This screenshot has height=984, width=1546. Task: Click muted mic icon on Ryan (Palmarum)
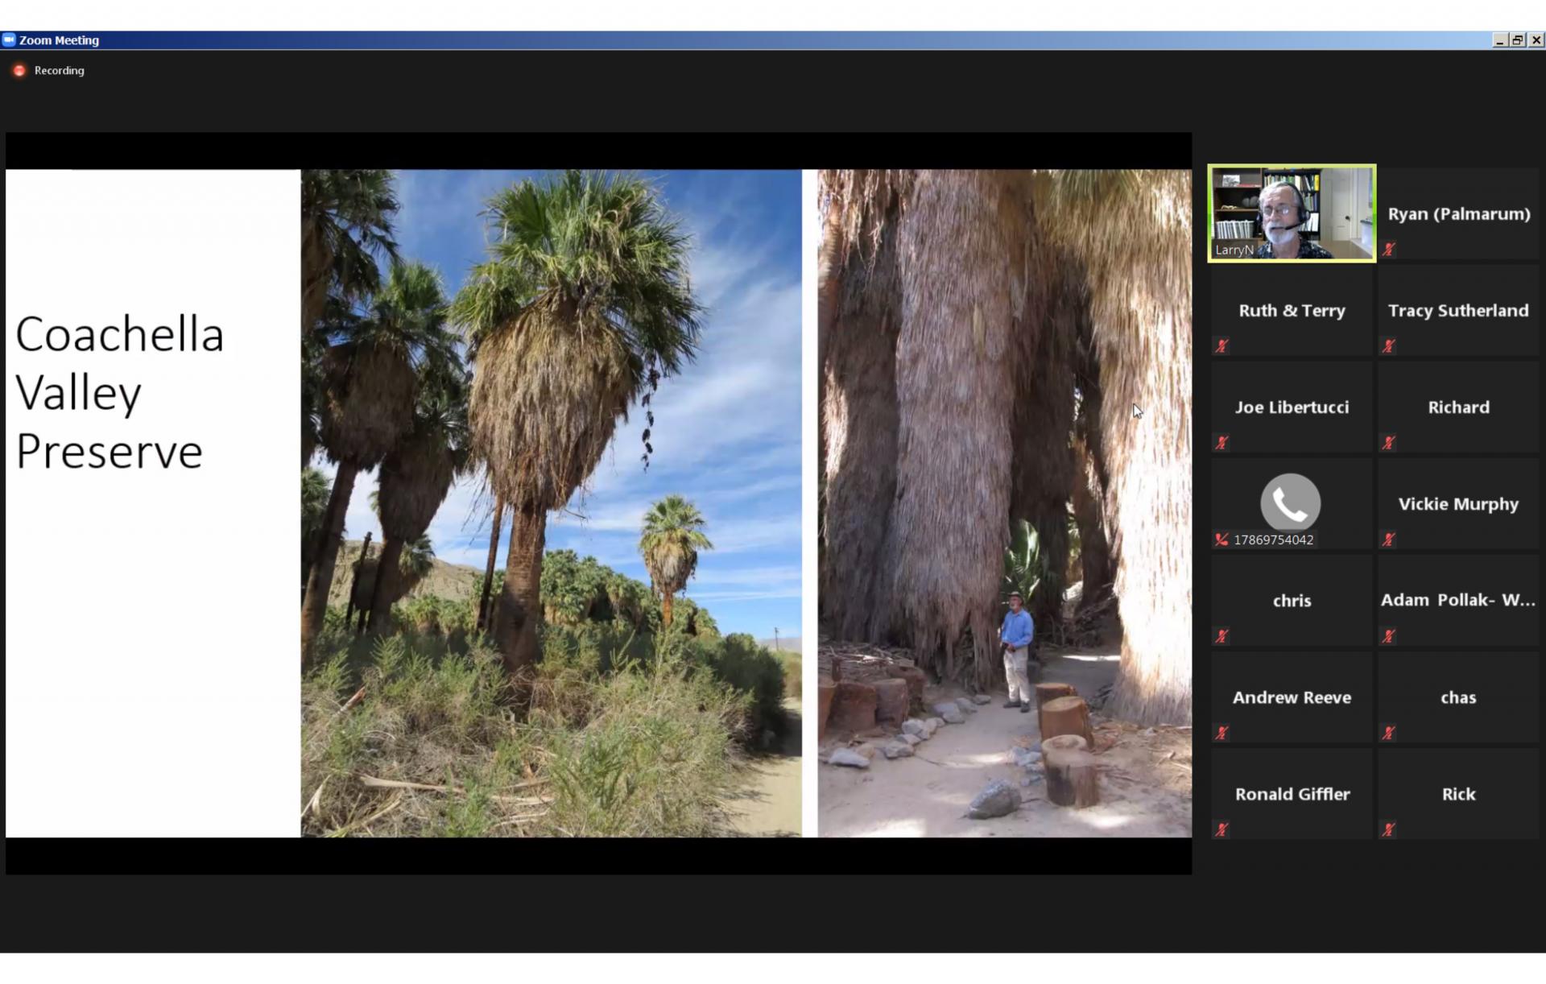coord(1389,250)
